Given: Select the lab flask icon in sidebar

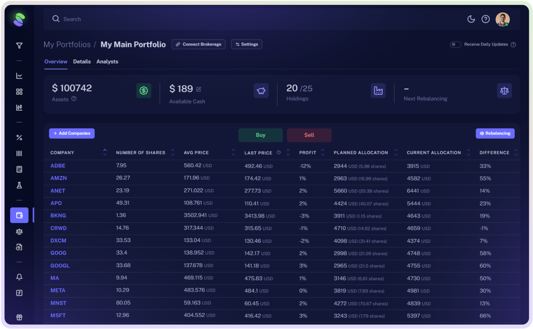Looking at the screenshot, I should [x=19, y=185].
